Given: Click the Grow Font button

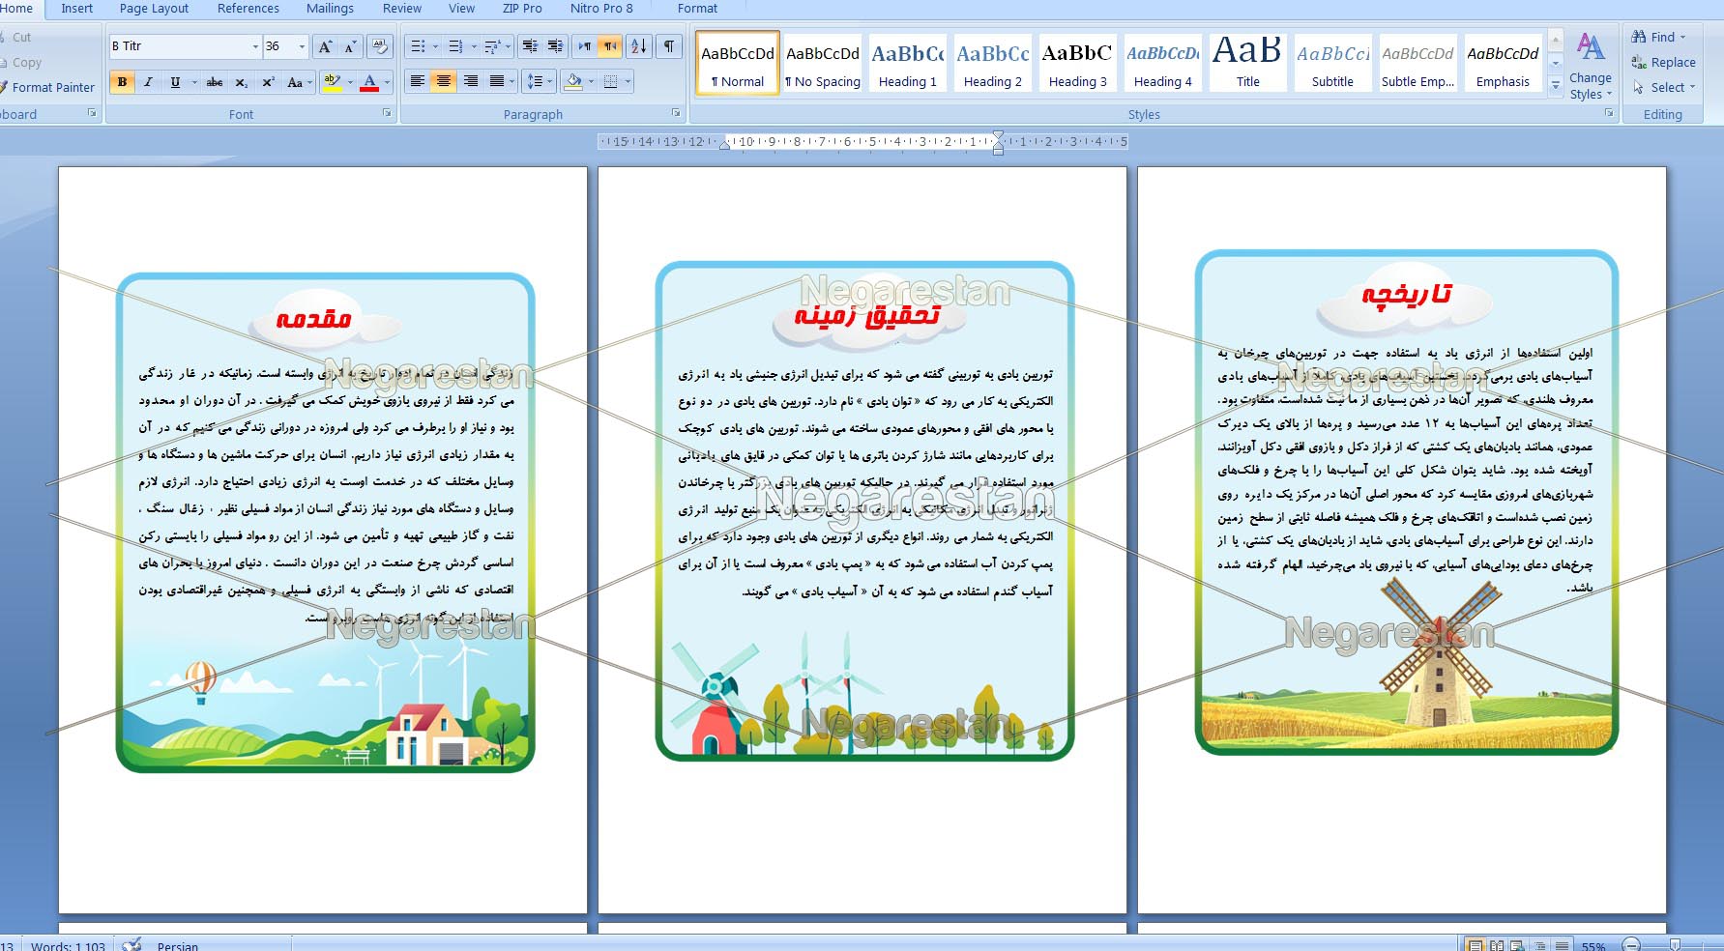Looking at the screenshot, I should 325,46.
